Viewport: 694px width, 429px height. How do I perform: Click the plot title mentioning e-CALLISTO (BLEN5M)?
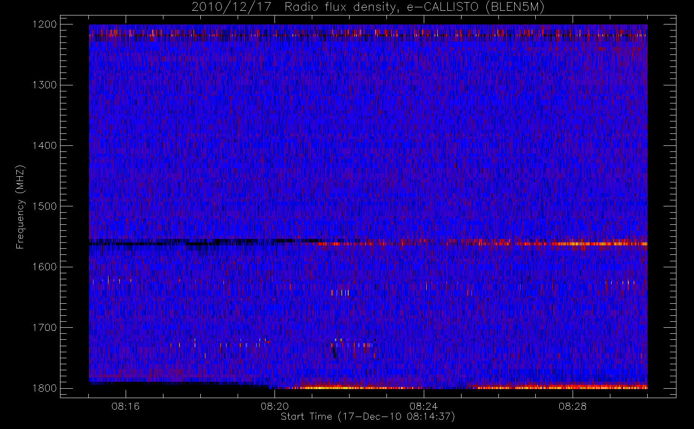tap(368, 7)
